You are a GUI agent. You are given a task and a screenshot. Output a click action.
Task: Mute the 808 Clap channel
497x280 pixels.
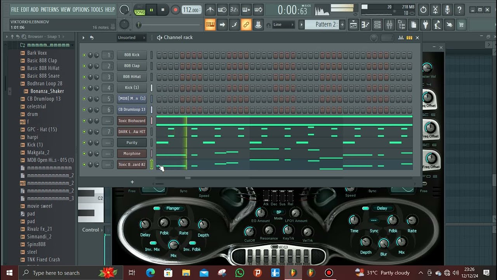[84, 66]
